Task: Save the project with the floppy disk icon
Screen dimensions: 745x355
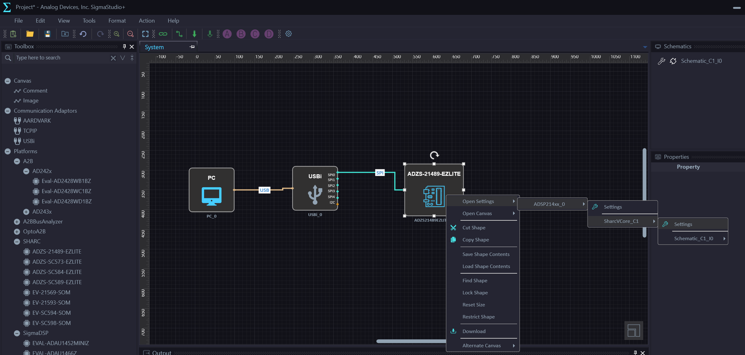Action: 47,34
